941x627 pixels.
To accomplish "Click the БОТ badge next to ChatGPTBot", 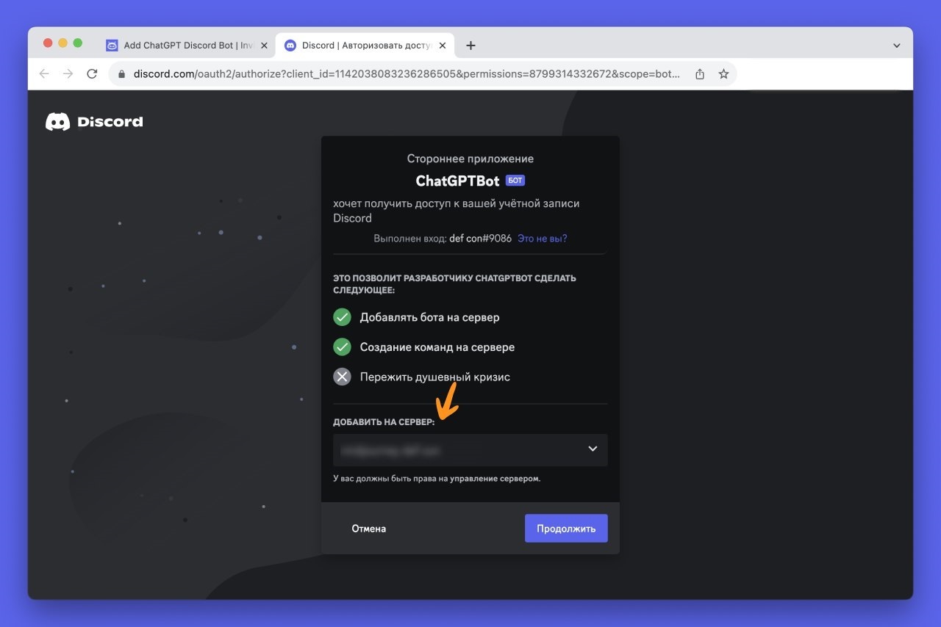I will click(x=515, y=181).
